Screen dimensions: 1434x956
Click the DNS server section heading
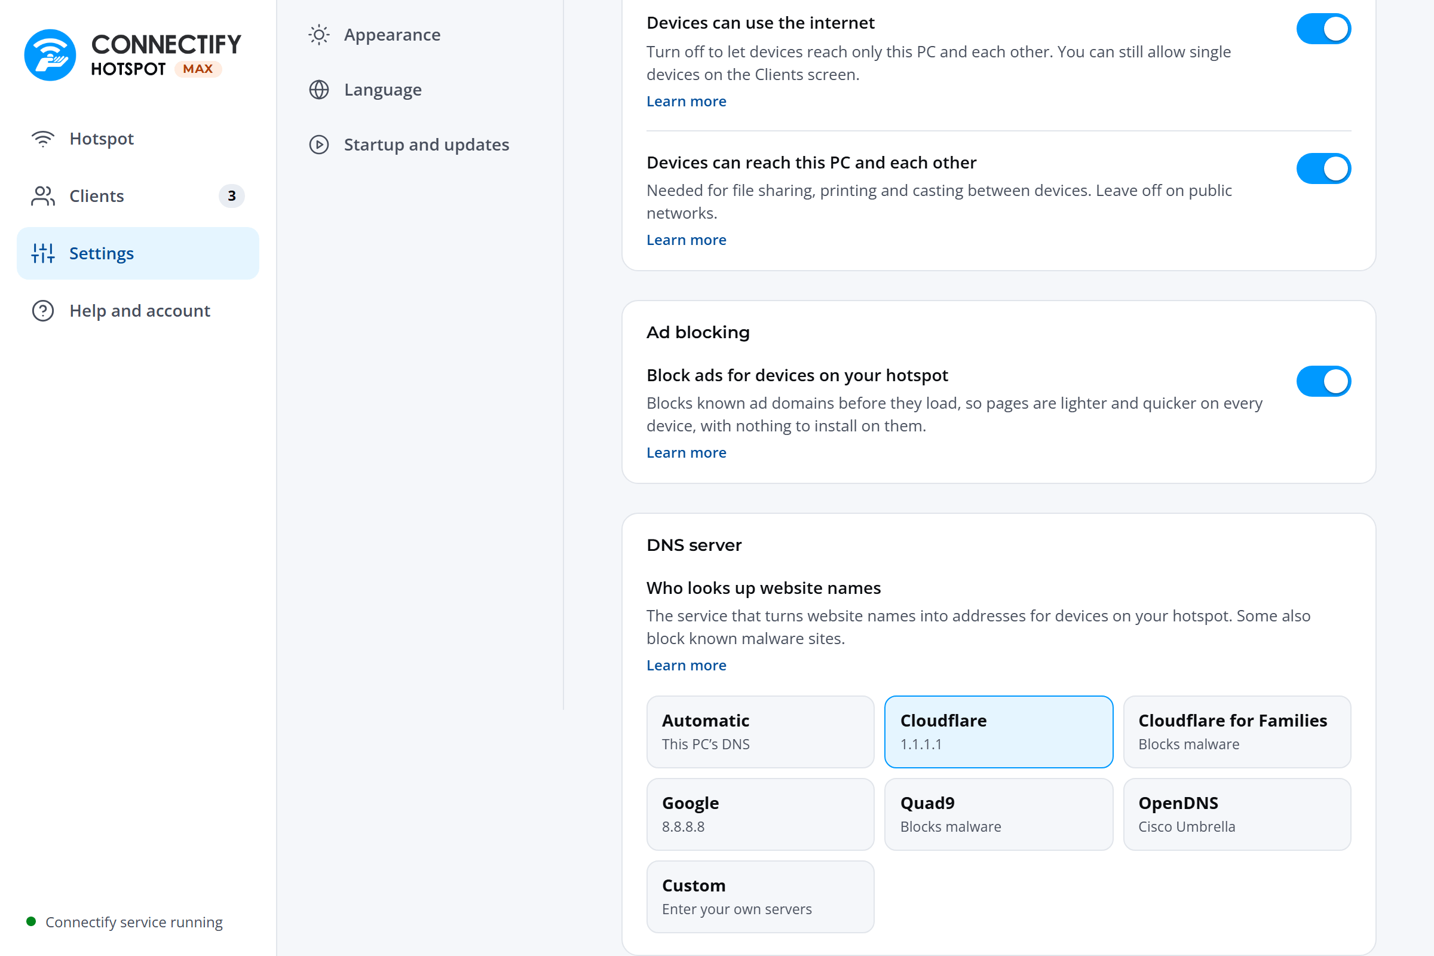[694, 545]
